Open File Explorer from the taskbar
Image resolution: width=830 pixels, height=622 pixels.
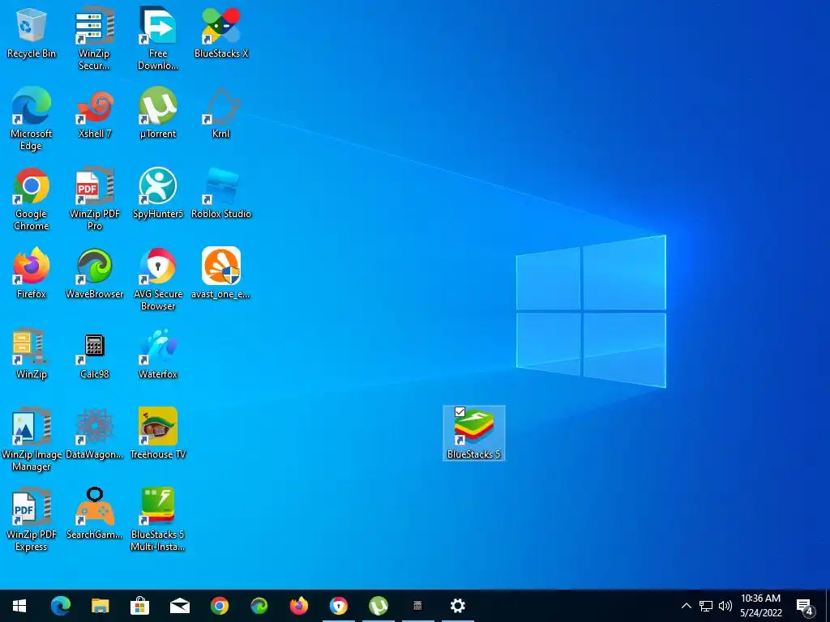[x=100, y=606]
